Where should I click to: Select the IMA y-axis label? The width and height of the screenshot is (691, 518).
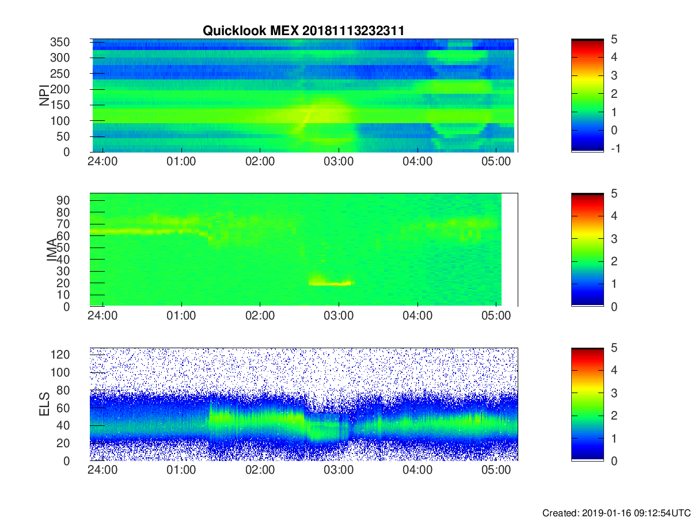coord(52,250)
